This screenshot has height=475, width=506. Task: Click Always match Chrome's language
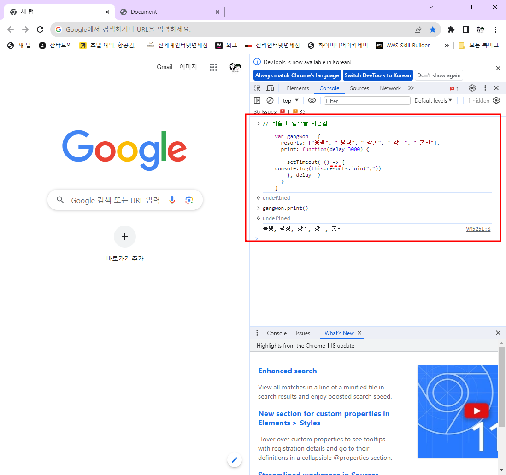297,75
